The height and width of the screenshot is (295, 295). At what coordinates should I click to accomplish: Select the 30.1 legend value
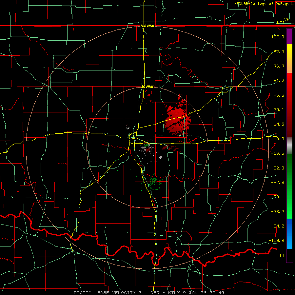[x=279, y=110]
